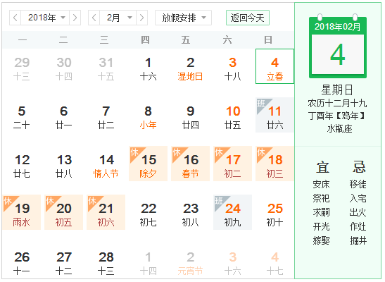Click 祭祀 in the 宜 list
Image resolution: width=385 pixels, height=282 pixels.
coord(321,198)
